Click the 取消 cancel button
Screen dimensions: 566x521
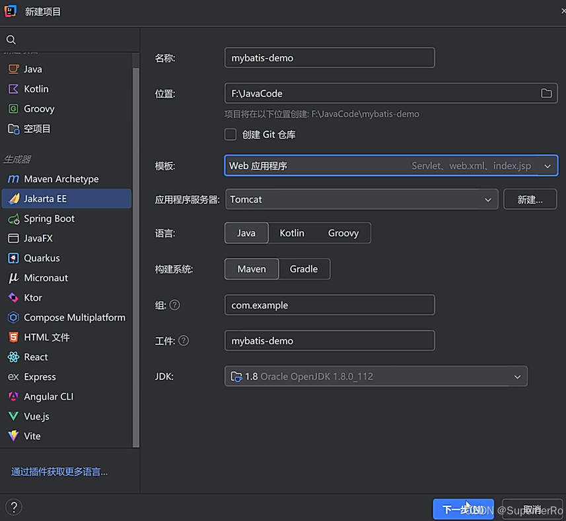[532, 509]
